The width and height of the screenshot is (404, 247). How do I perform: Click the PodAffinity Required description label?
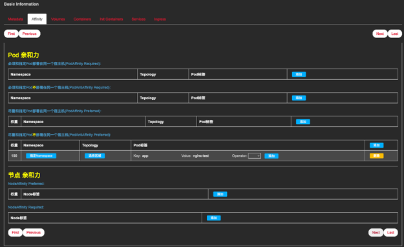(54, 64)
